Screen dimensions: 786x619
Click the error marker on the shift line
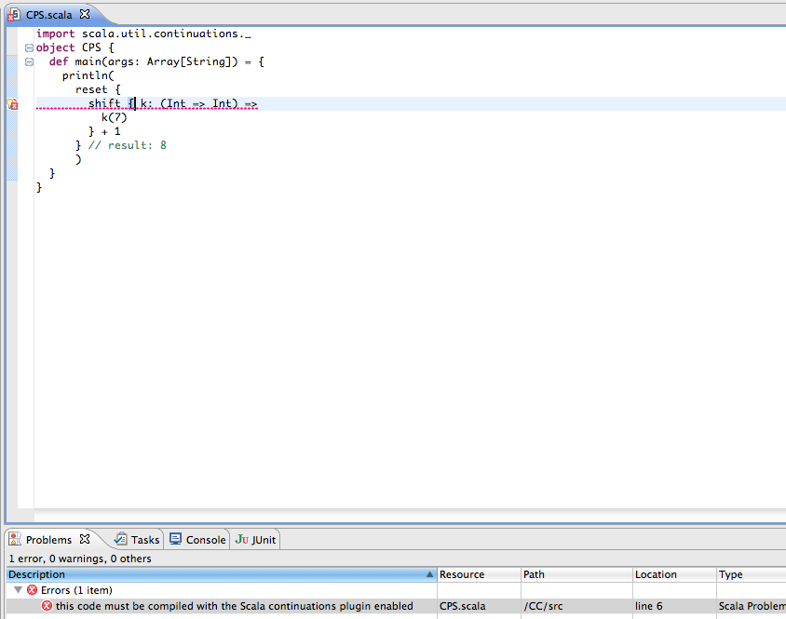(12, 104)
